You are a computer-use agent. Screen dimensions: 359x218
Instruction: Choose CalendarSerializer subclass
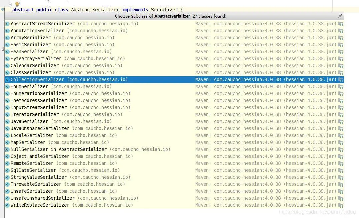(x=174, y=65)
